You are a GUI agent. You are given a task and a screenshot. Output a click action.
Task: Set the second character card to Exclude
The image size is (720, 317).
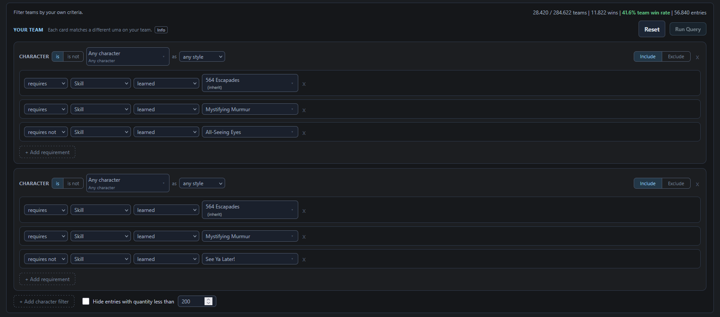point(676,183)
